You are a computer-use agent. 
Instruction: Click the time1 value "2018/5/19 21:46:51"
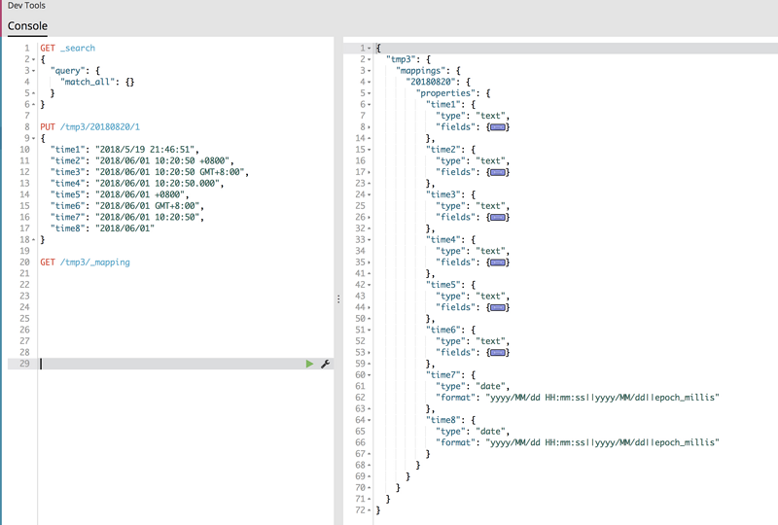[147, 150]
